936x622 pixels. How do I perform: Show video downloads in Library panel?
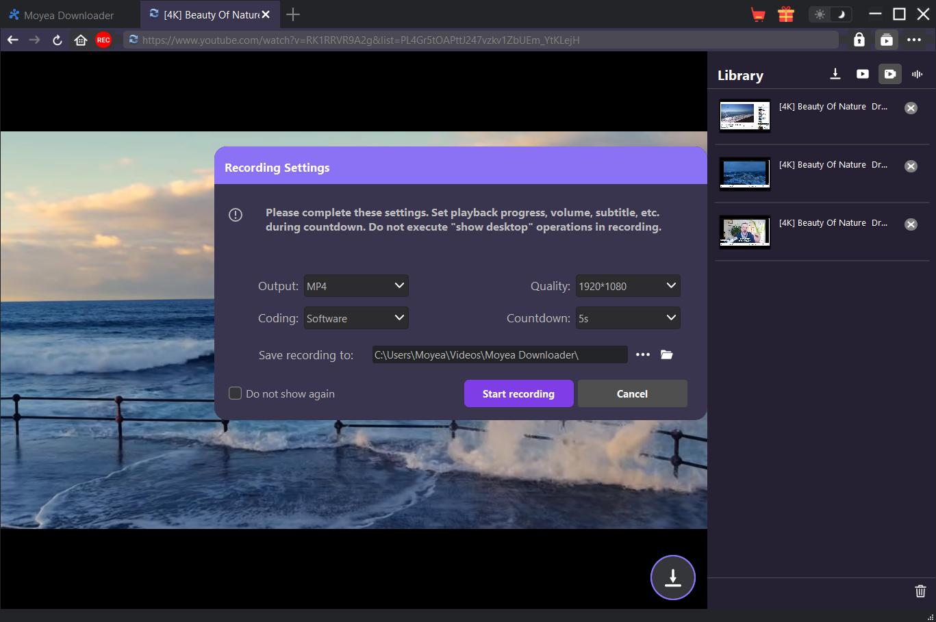[x=862, y=74]
